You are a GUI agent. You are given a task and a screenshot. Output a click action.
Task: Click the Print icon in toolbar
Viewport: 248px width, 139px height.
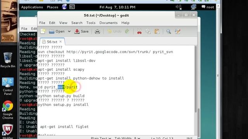[x=97, y=32]
